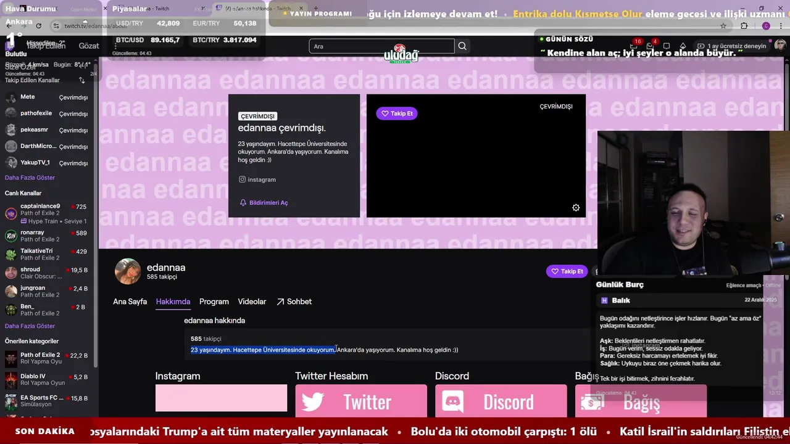Open shroud live channel
Screen dimensions: 790x444
point(48,273)
